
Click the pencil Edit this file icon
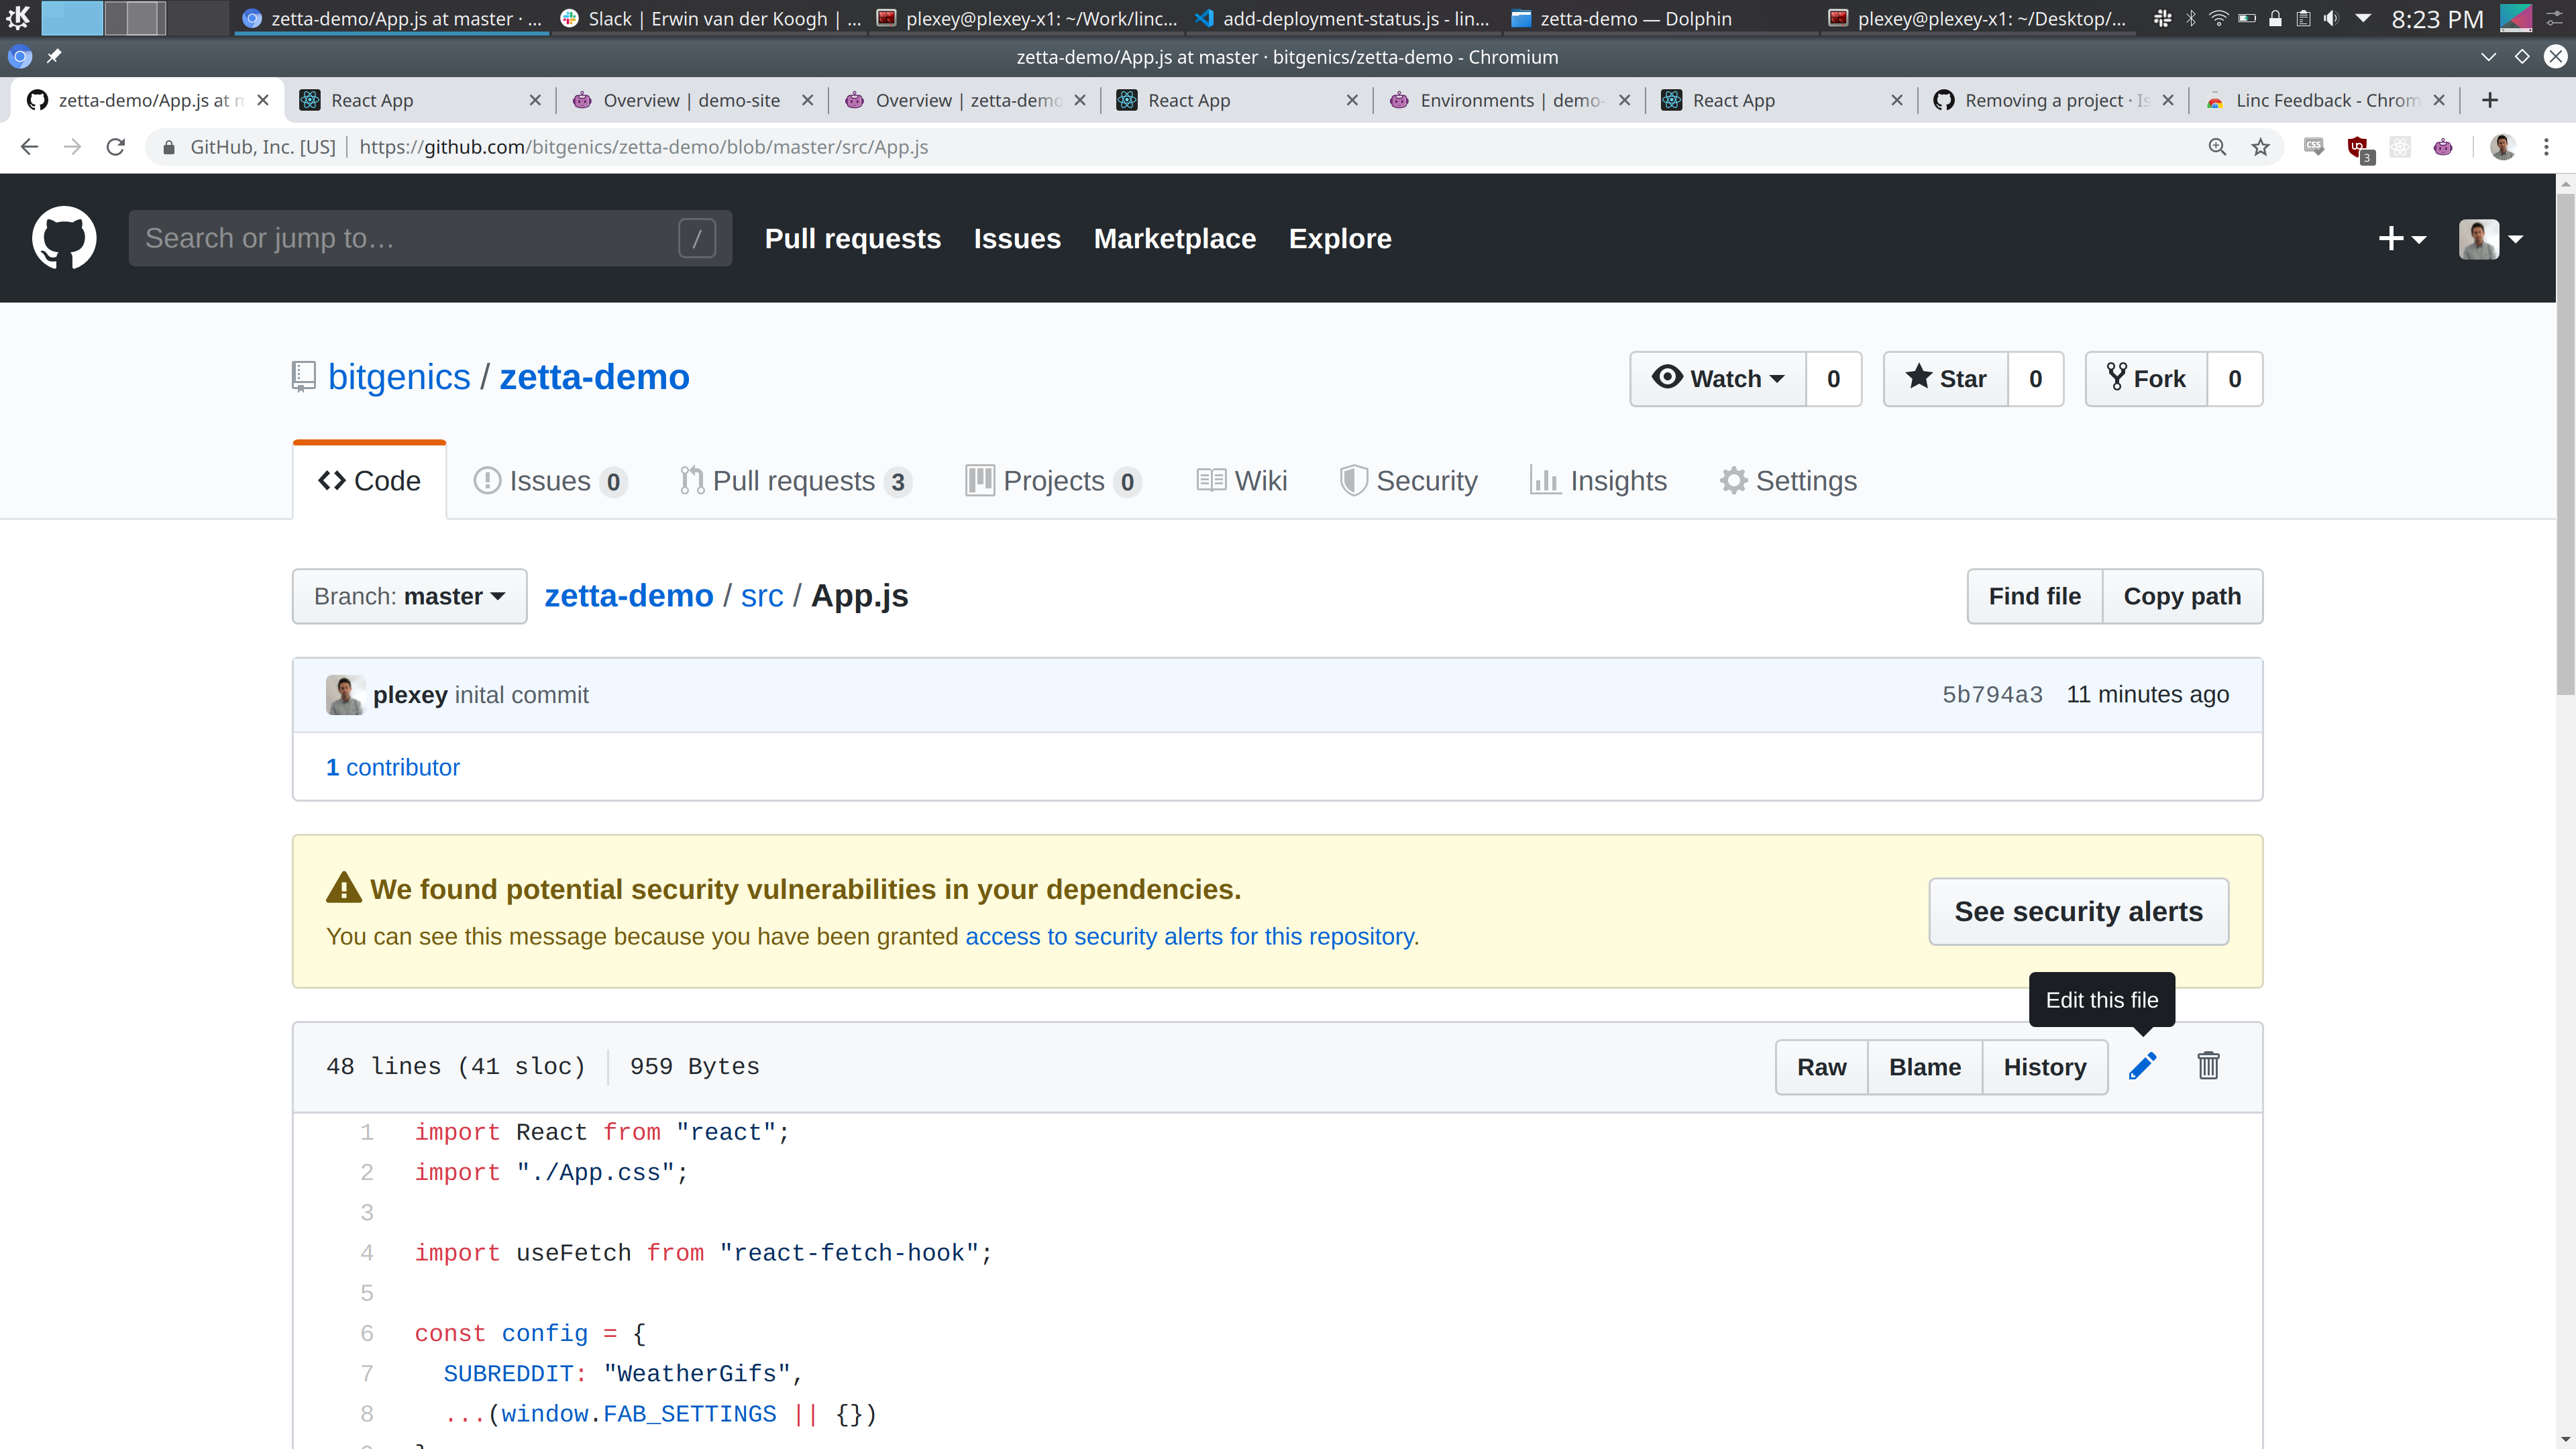pos(2142,1066)
